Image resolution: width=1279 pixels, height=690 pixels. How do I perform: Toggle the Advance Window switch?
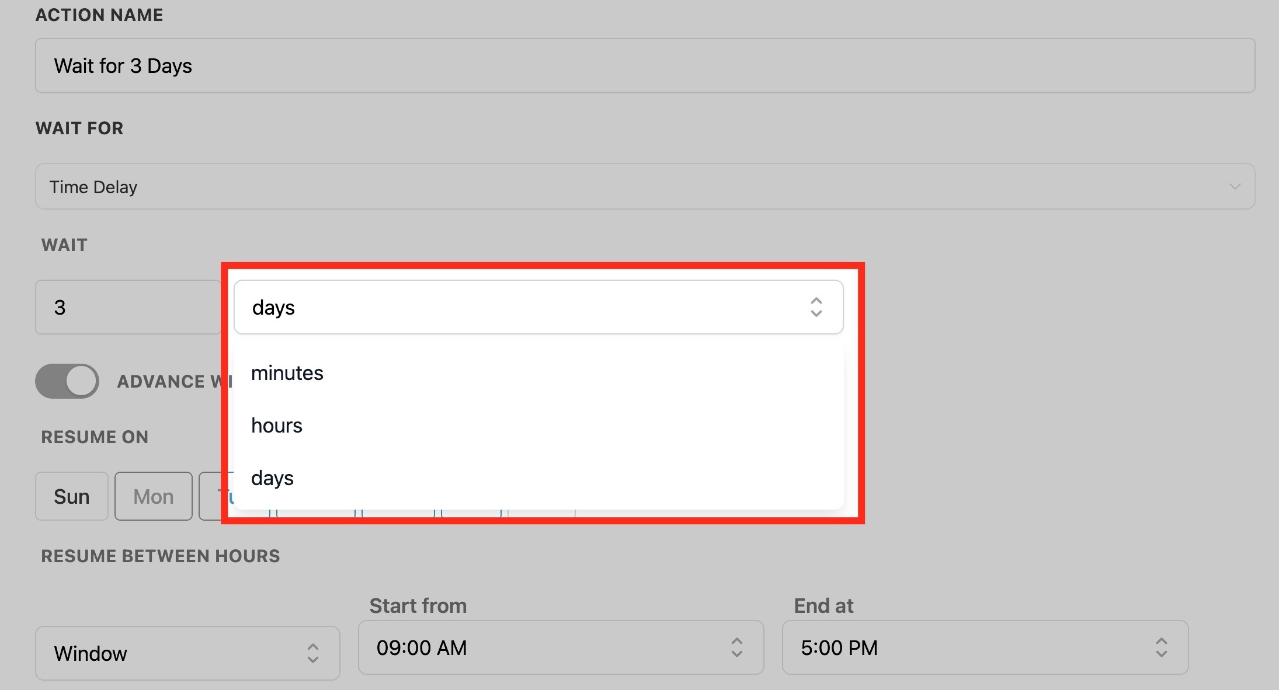click(x=67, y=381)
